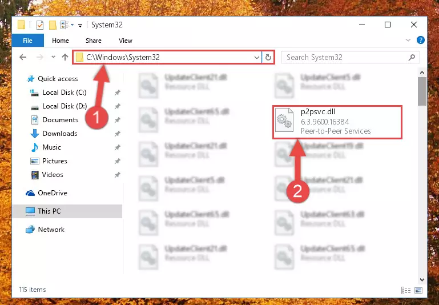Click the pin icon next to Documents
The height and width of the screenshot is (305, 439).
(117, 120)
